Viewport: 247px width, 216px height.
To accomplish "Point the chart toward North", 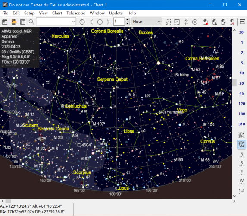I will [242, 154].
